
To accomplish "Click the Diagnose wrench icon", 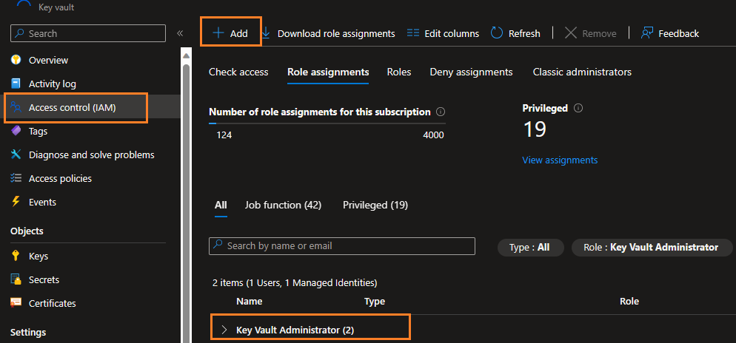I will coord(16,154).
